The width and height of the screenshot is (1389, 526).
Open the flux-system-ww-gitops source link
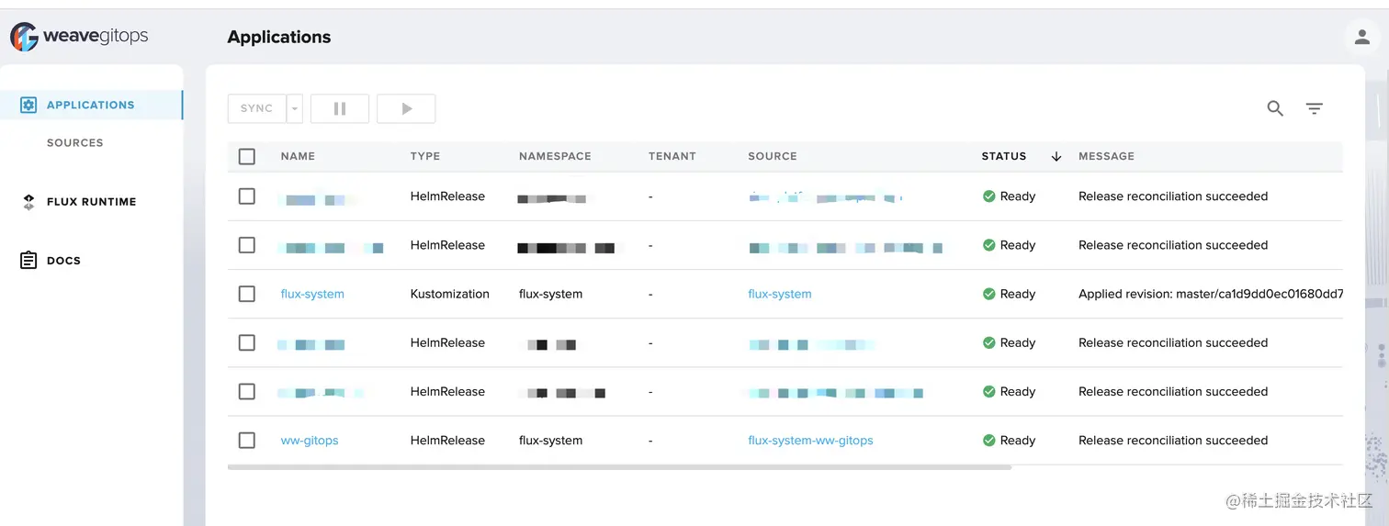pyautogui.click(x=810, y=441)
